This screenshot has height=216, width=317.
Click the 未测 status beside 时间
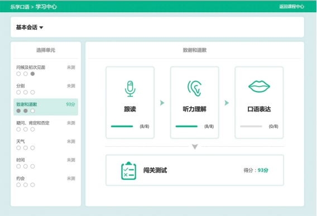tap(71, 160)
